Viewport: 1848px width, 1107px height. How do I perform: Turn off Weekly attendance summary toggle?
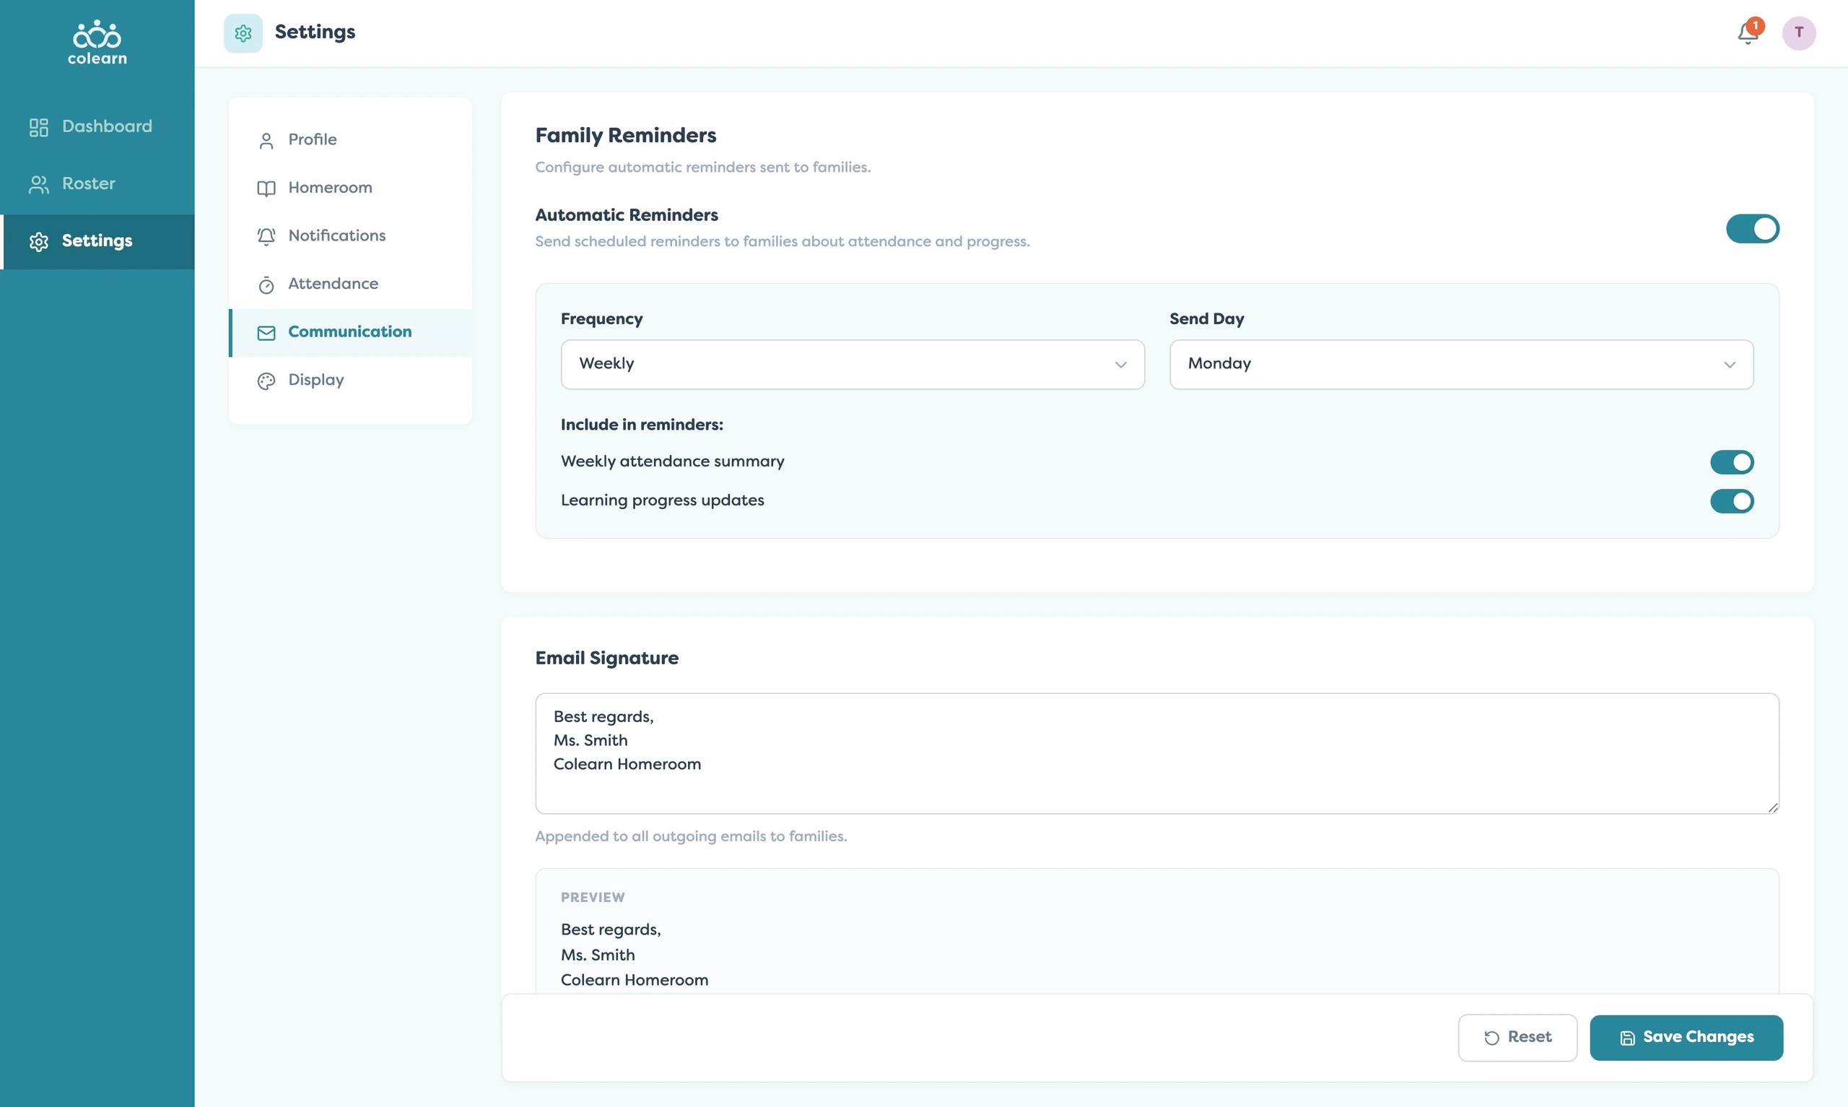(x=1731, y=461)
